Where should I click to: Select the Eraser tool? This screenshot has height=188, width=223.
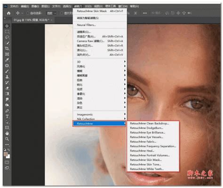click(7, 88)
